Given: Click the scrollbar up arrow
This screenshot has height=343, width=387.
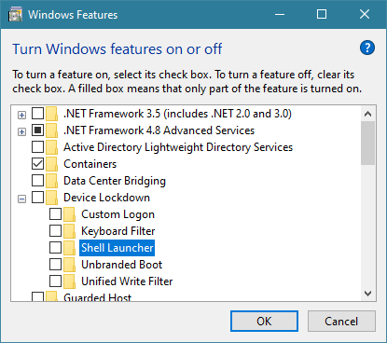Looking at the screenshot, I should 368,114.
